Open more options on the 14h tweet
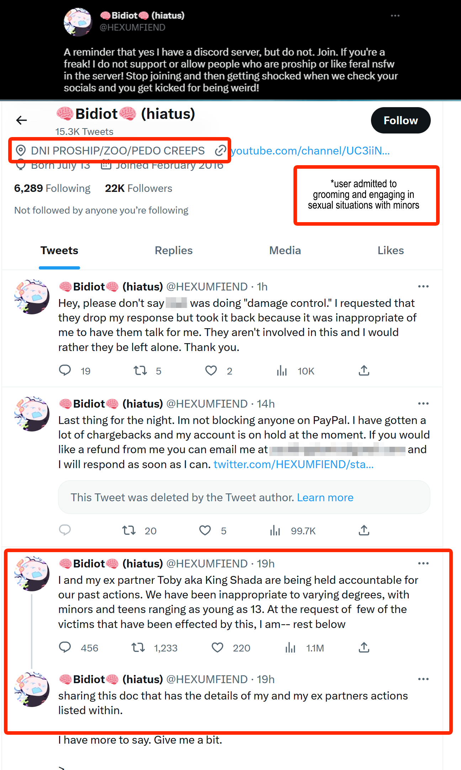Screen dimensions: 461x770 click(x=423, y=404)
